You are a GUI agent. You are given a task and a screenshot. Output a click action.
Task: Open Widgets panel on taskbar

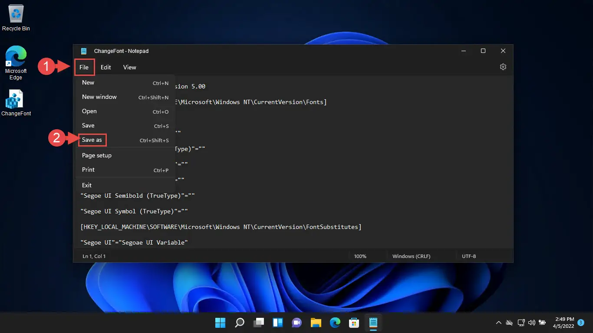point(278,323)
